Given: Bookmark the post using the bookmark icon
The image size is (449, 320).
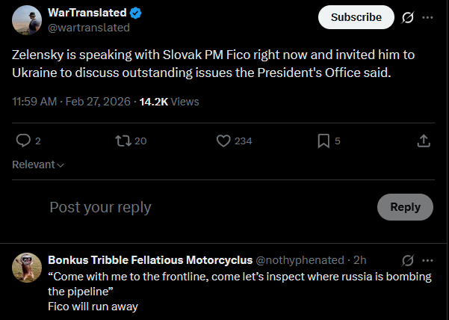Looking at the screenshot, I should pos(323,141).
